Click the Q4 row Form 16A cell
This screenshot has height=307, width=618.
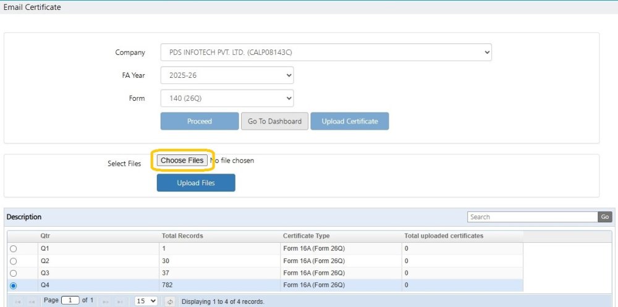pyautogui.click(x=341, y=285)
